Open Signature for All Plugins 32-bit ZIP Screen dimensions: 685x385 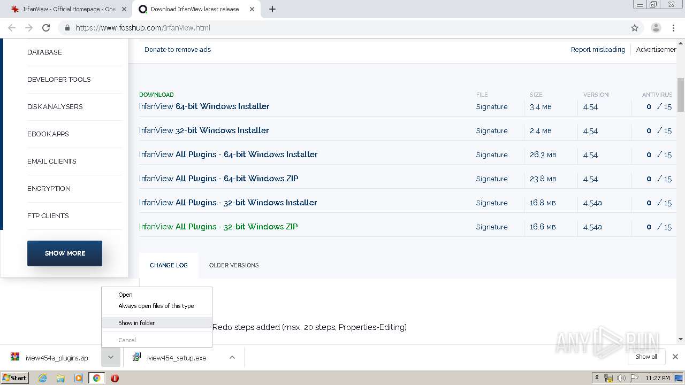[x=492, y=227]
